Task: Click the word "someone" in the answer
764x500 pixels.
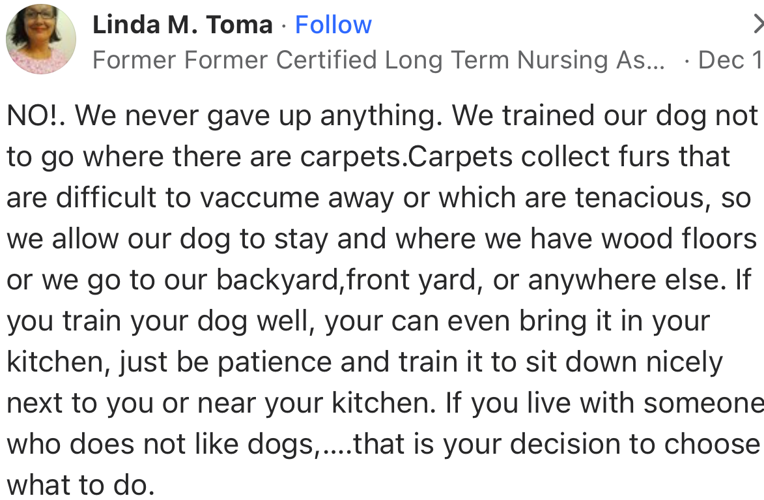Action: point(703,404)
